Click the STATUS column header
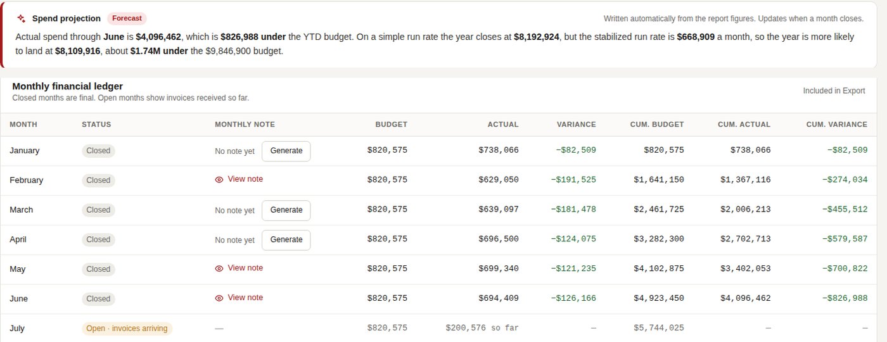Screen dimensions: 887x342 [x=96, y=125]
